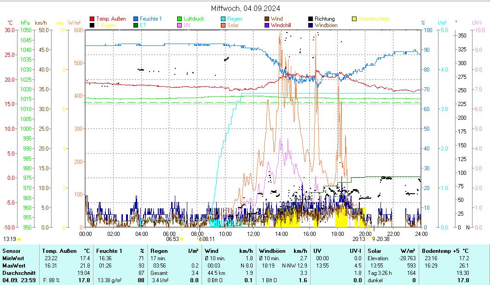Image resolution: width=490 pixels, height=285 pixels.
Task: Click the blue Feuchte 1 legend swatch
Action: pyautogui.click(x=136, y=19)
